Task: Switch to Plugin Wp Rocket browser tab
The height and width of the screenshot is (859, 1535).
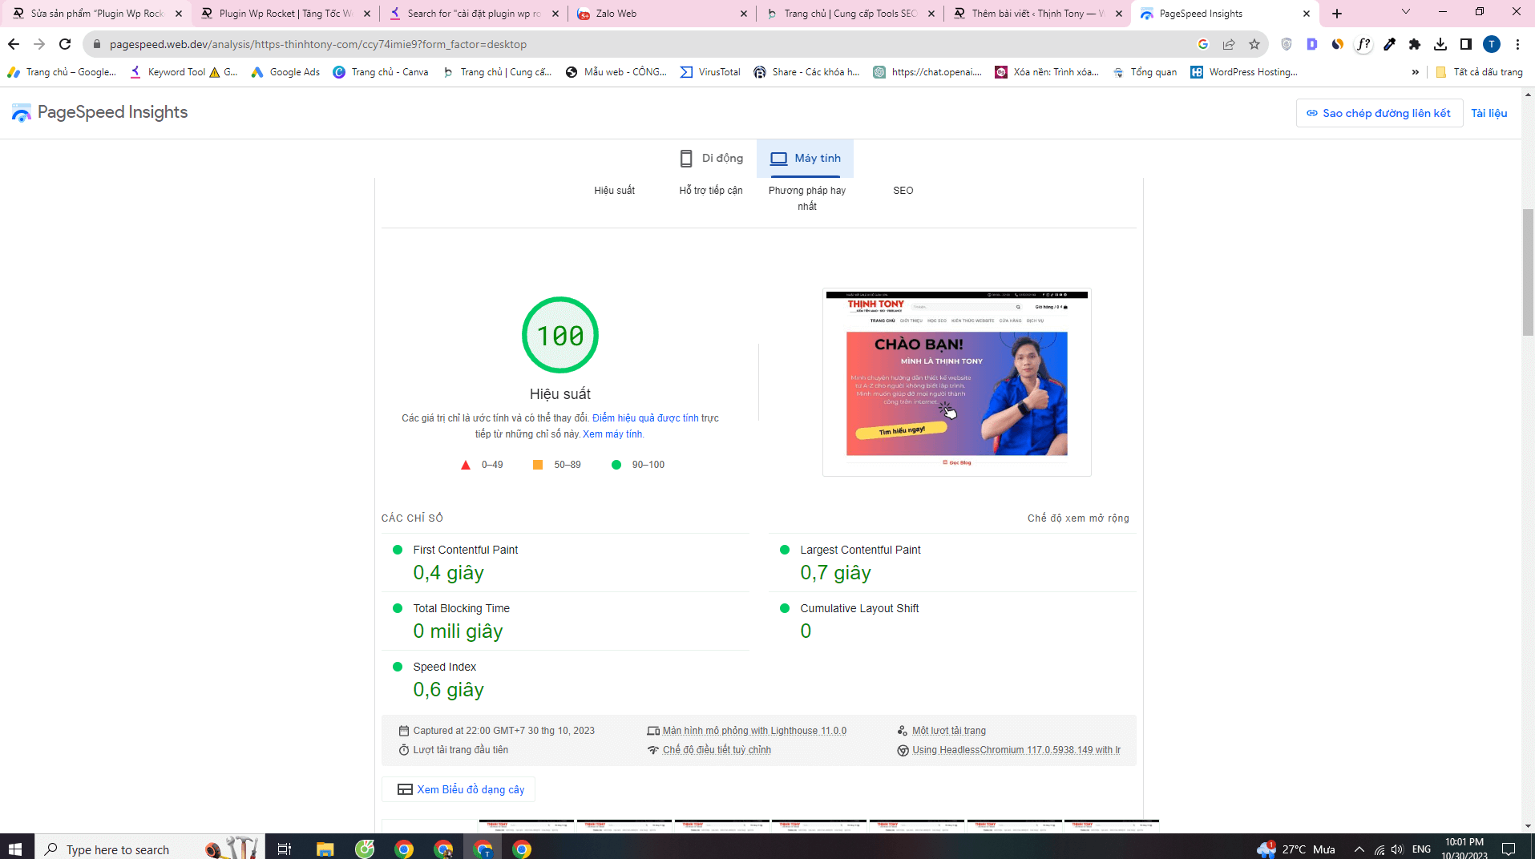Action: tap(285, 14)
